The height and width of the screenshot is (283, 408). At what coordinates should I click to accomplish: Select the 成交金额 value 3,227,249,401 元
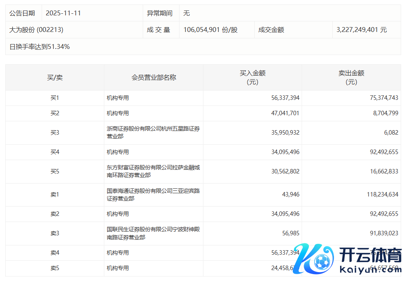(361, 30)
